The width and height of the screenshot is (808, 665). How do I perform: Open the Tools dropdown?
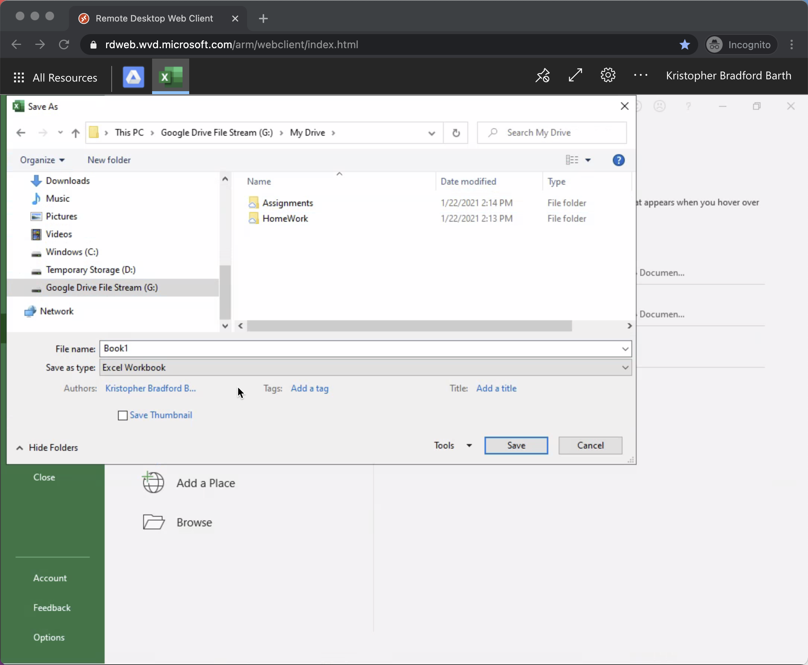tap(453, 445)
